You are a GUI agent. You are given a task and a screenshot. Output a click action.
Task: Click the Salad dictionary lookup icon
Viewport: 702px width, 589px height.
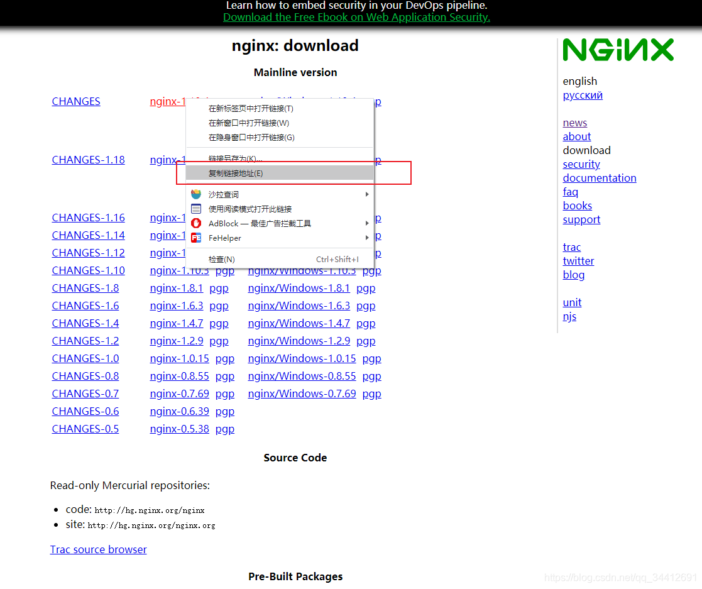(196, 194)
